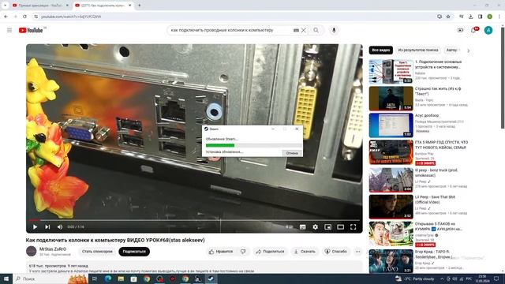Image resolution: width=505 pixels, height=284 pixels.
Task: Open the GTA 5 RMRP suggested video title
Action: pos(441,144)
